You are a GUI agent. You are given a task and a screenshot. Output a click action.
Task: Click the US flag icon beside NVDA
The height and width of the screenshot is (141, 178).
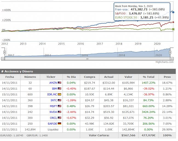pyautogui.click(x=59, y=112)
